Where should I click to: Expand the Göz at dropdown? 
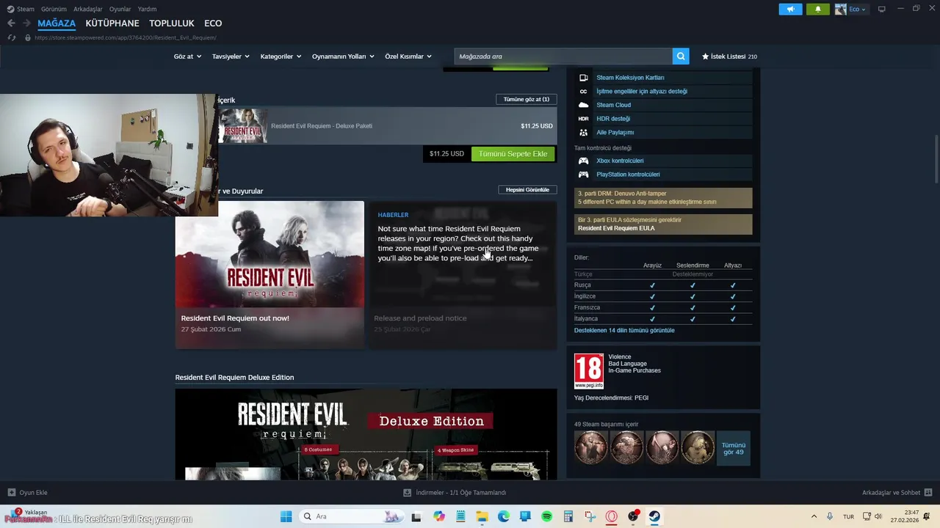tap(187, 56)
